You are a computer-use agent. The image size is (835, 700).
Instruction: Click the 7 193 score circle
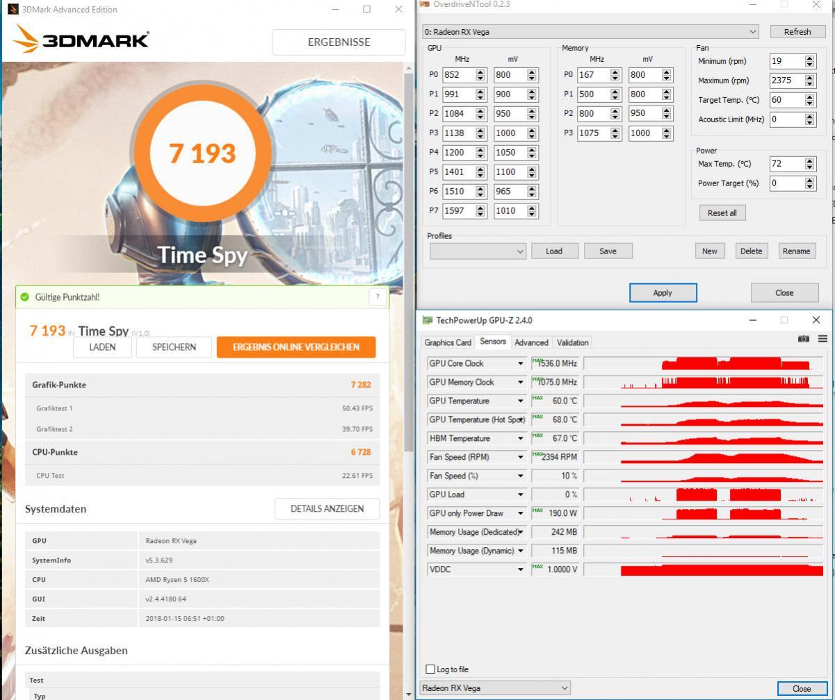pos(202,153)
